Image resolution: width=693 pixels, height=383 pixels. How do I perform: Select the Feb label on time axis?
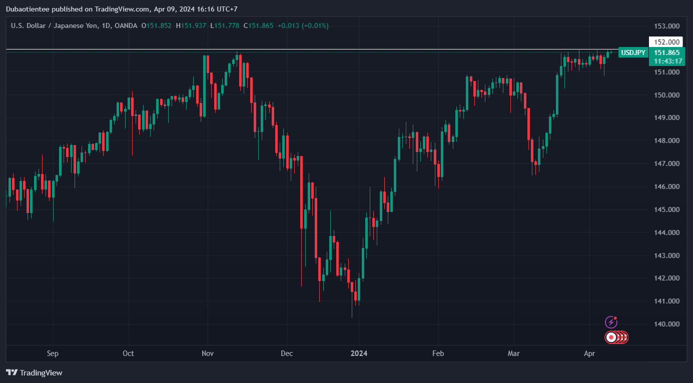438,353
